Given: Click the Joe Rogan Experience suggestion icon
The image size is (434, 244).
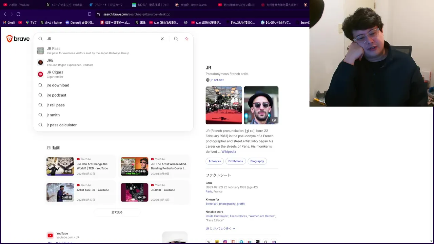Looking at the screenshot, I should [40, 62].
